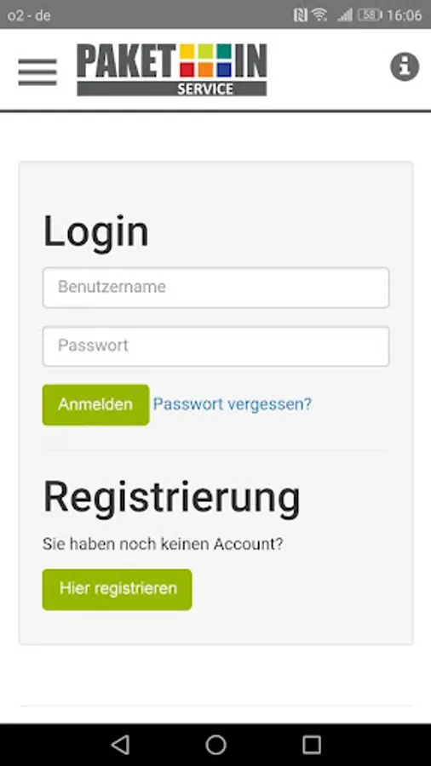Open the Passwort vergessen? link

(x=233, y=404)
